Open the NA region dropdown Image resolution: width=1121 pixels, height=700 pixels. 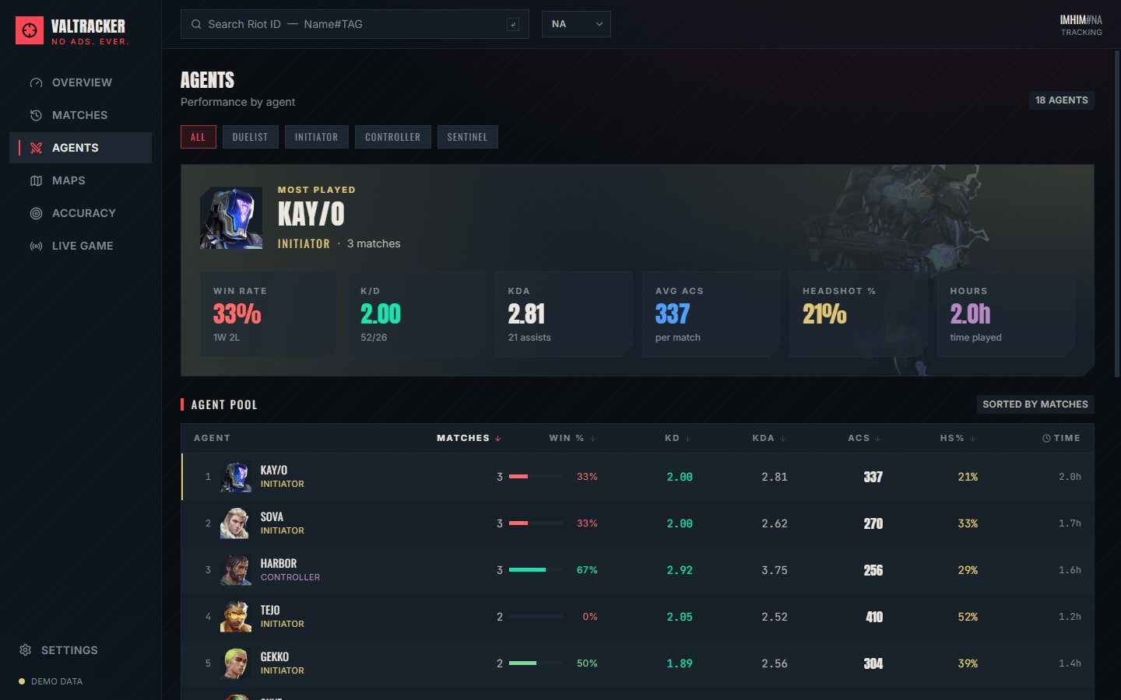point(576,24)
